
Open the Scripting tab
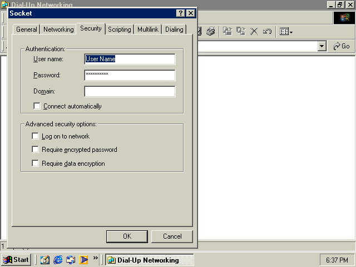[x=120, y=29]
